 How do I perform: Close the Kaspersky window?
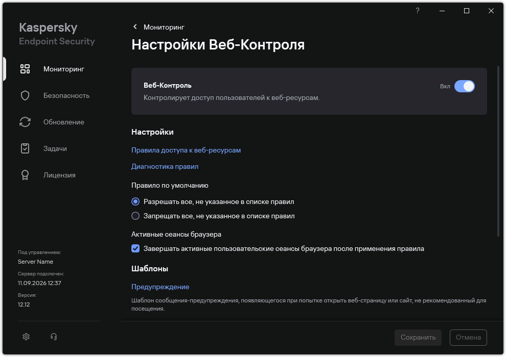[x=491, y=11]
